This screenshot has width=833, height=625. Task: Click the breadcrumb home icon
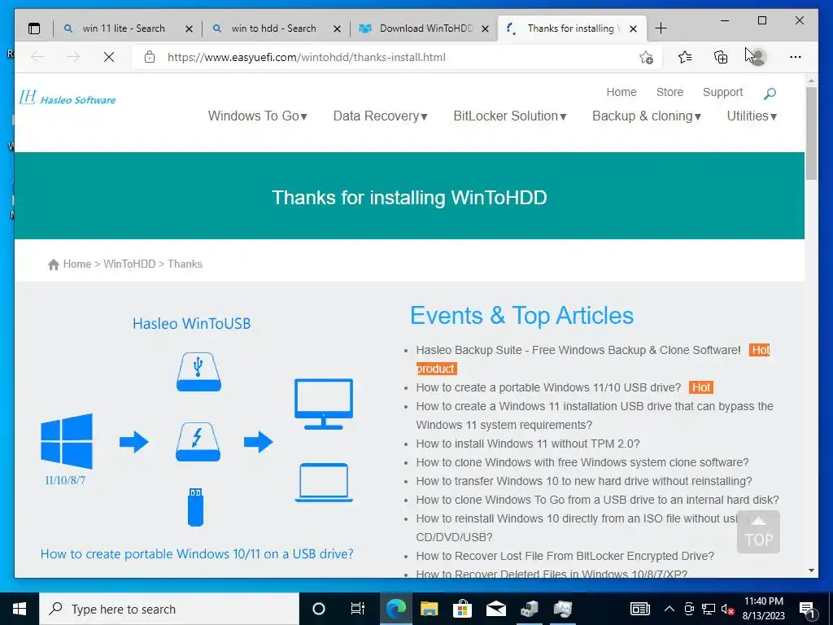(53, 264)
